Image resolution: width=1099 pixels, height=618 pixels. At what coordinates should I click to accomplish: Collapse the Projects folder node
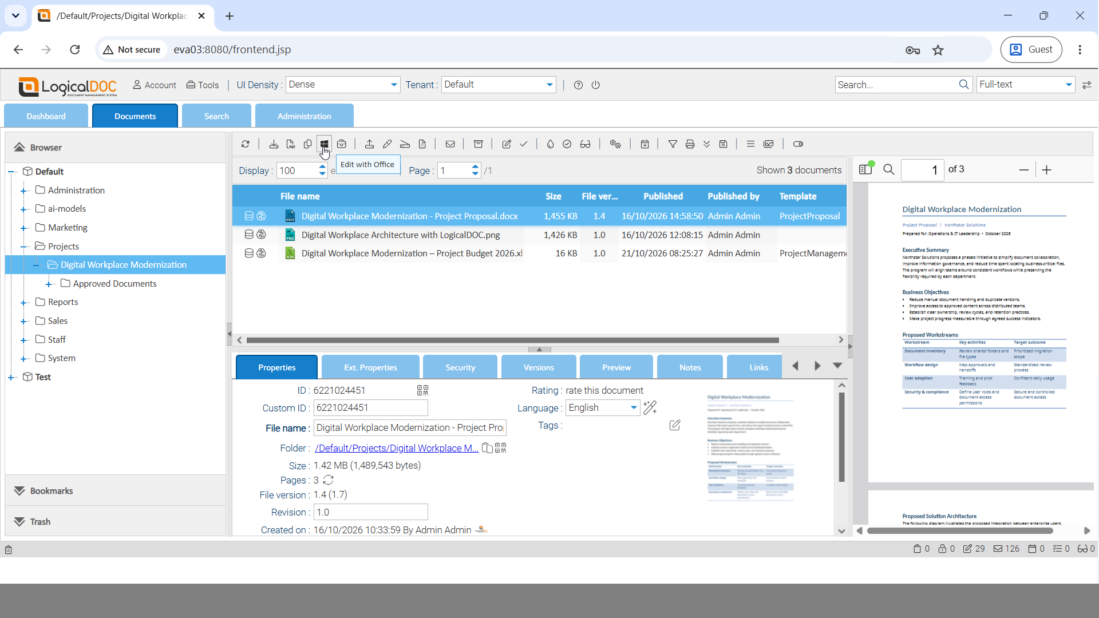pyautogui.click(x=23, y=247)
